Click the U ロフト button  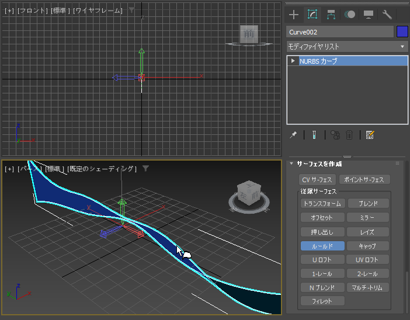pyautogui.click(x=322, y=260)
